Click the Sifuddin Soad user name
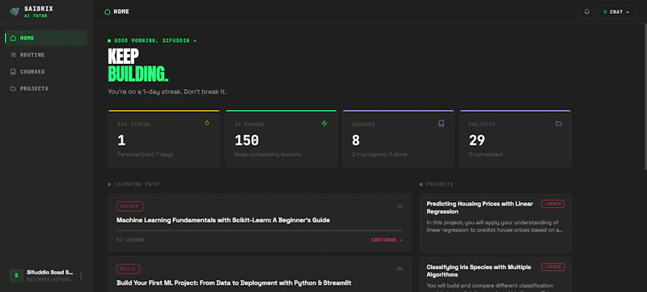The height and width of the screenshot is (292, 647). [50, 273]
